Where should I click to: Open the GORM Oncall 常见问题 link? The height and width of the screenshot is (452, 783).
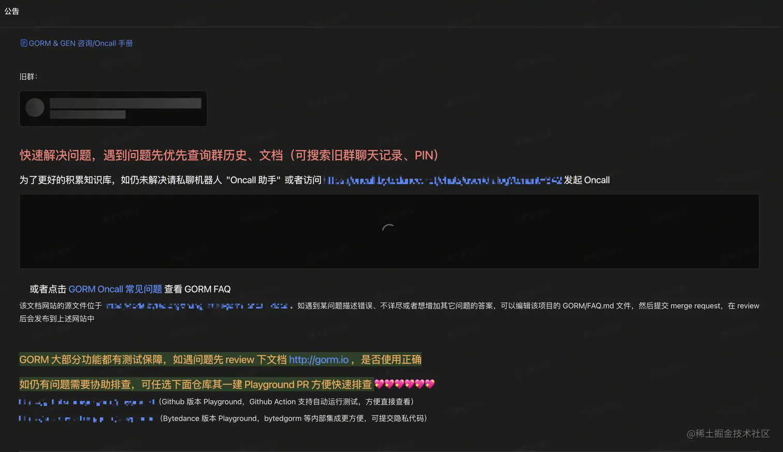[x=115, y=289]
